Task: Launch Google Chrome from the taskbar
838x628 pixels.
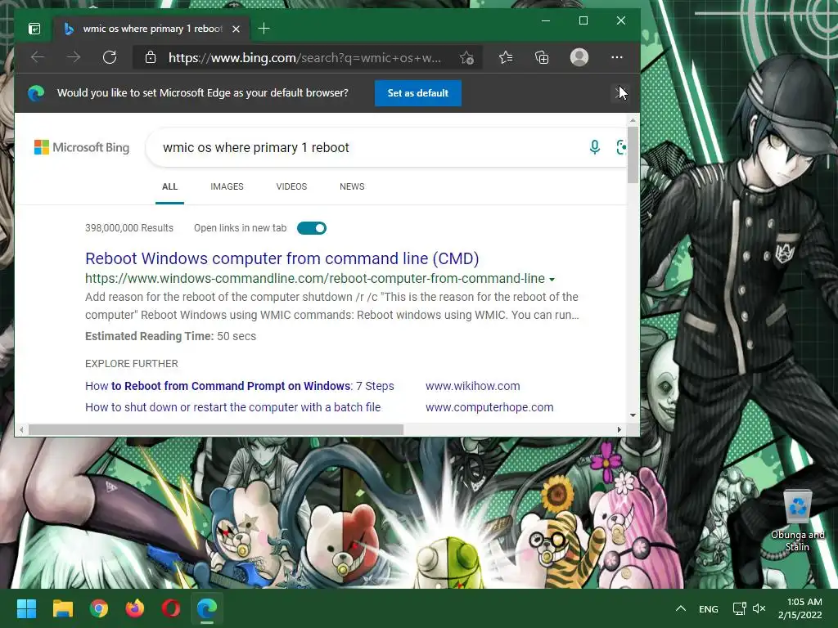Action: [x=99, y=608]
